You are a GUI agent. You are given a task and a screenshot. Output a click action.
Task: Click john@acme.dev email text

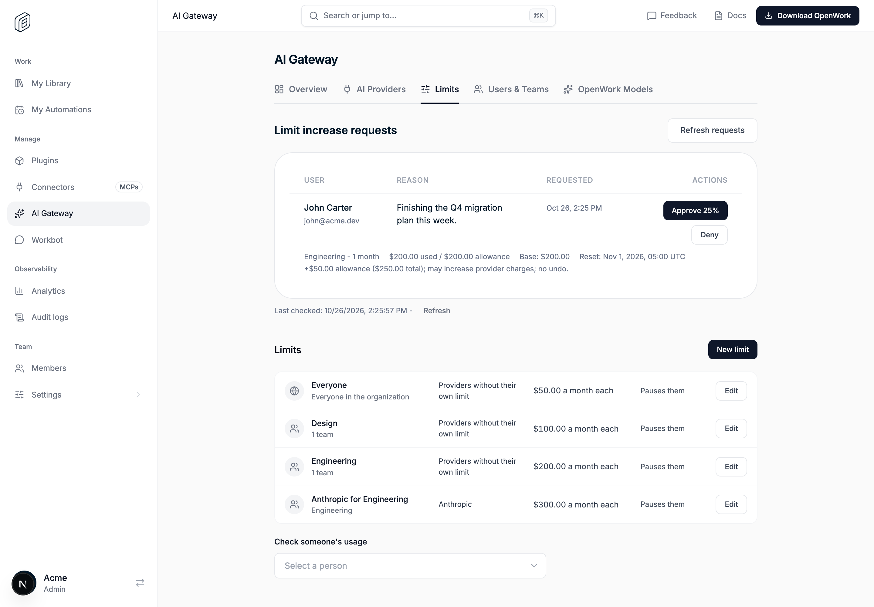pyautogui.click(x=332, y=221)
